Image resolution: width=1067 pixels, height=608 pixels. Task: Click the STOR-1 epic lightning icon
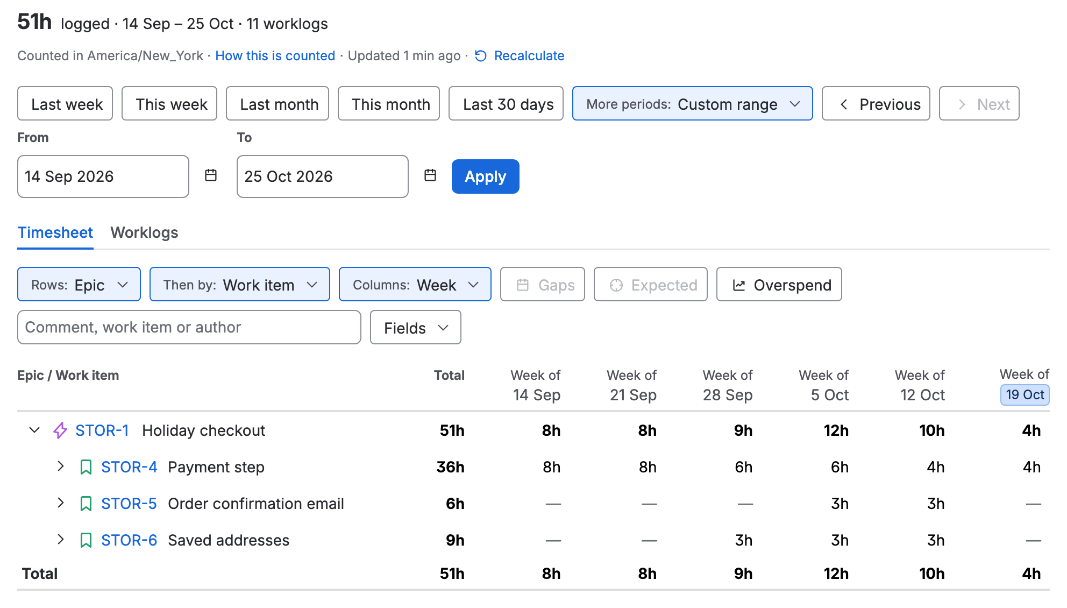coord(60,430)
